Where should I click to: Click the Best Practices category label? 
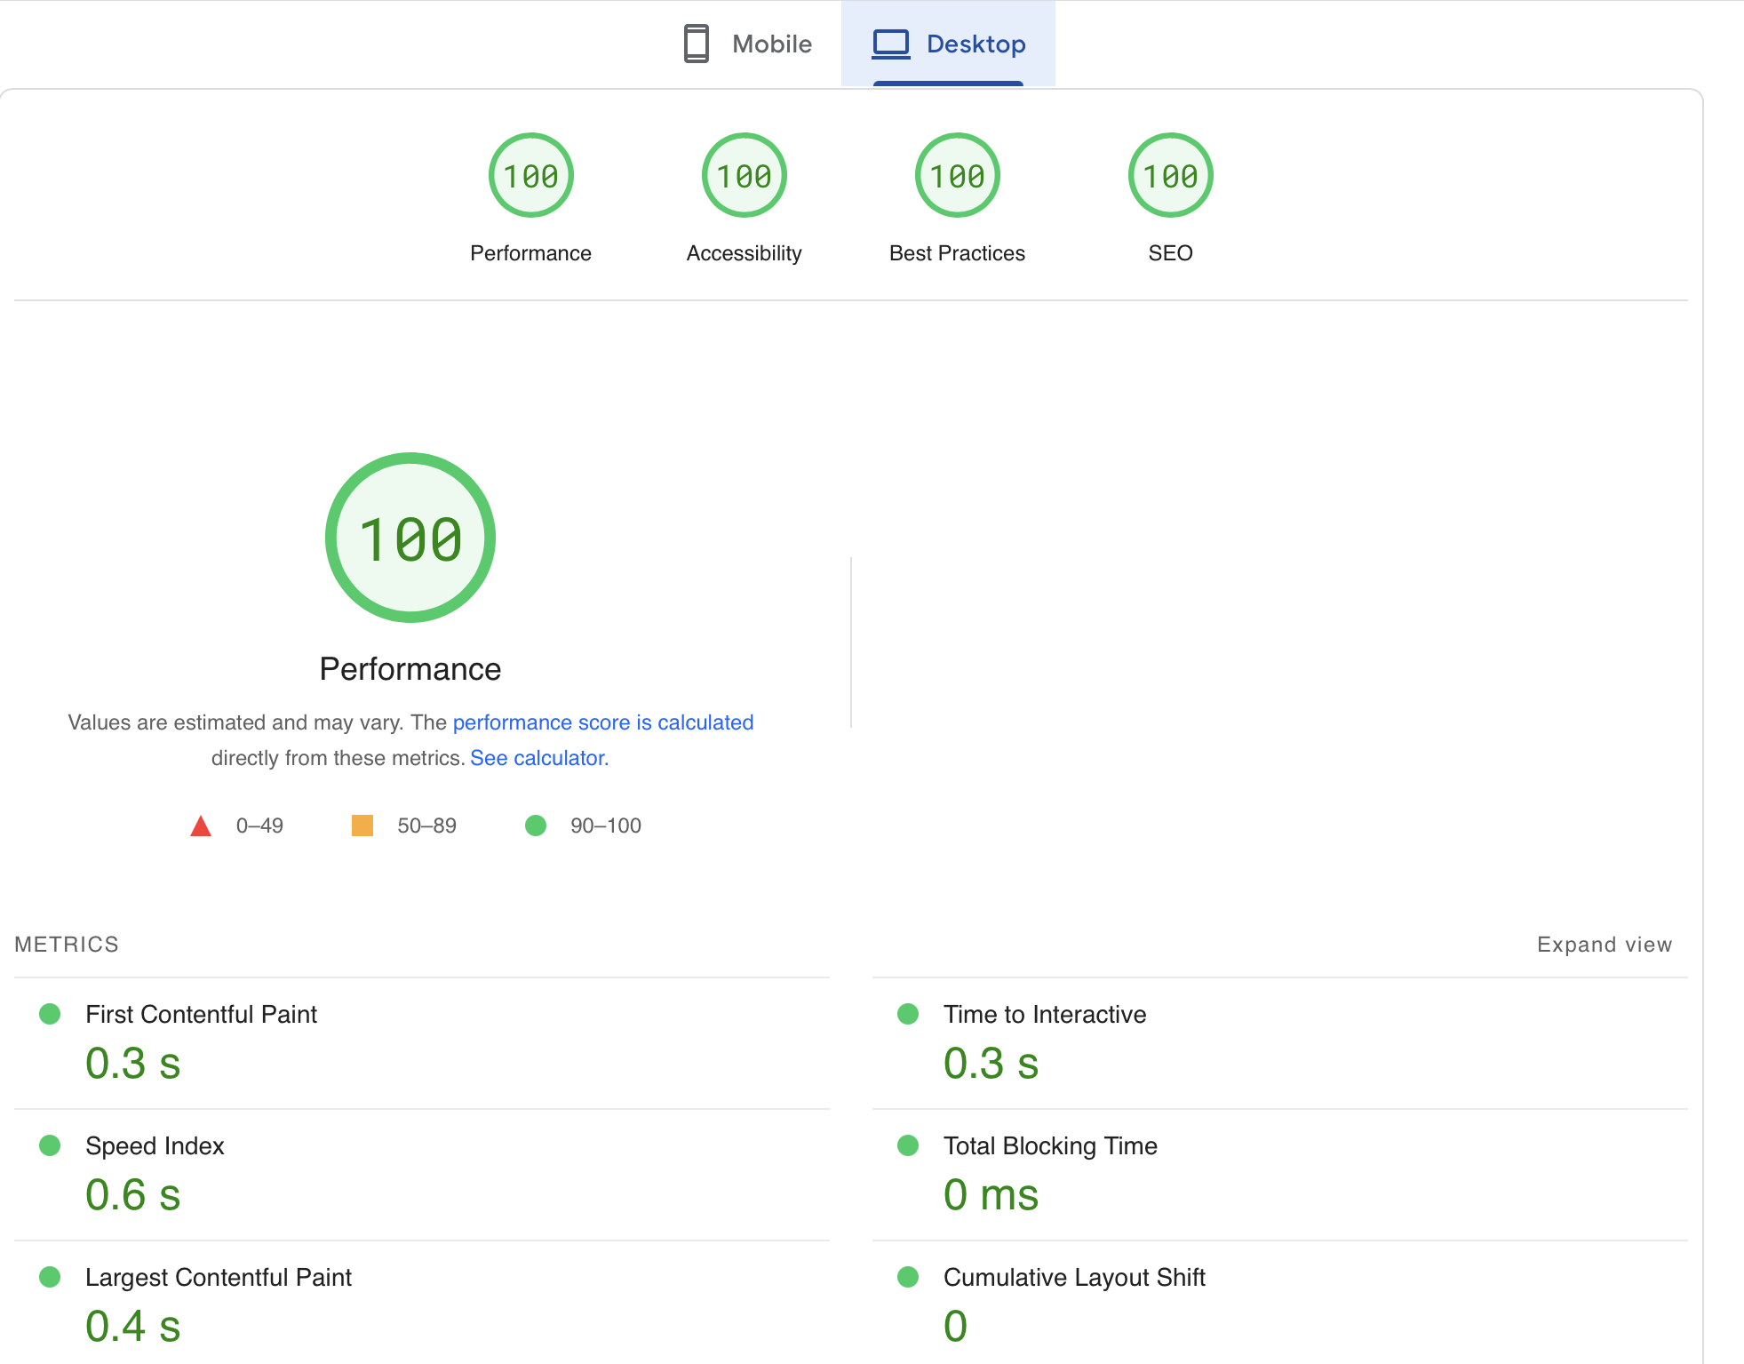957,253
